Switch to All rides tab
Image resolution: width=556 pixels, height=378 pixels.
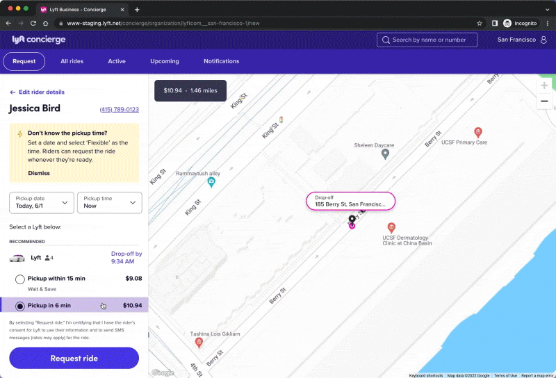tap(72, 61)
